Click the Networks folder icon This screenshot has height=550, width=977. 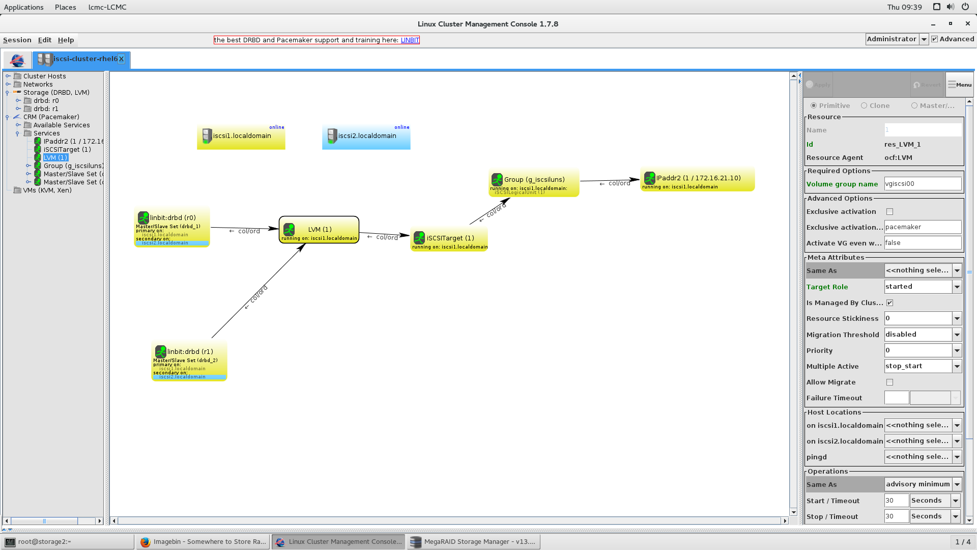click(18, 84)
